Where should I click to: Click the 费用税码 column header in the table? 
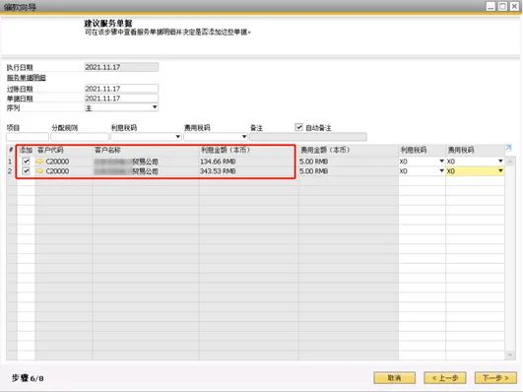tap(476, 150)
